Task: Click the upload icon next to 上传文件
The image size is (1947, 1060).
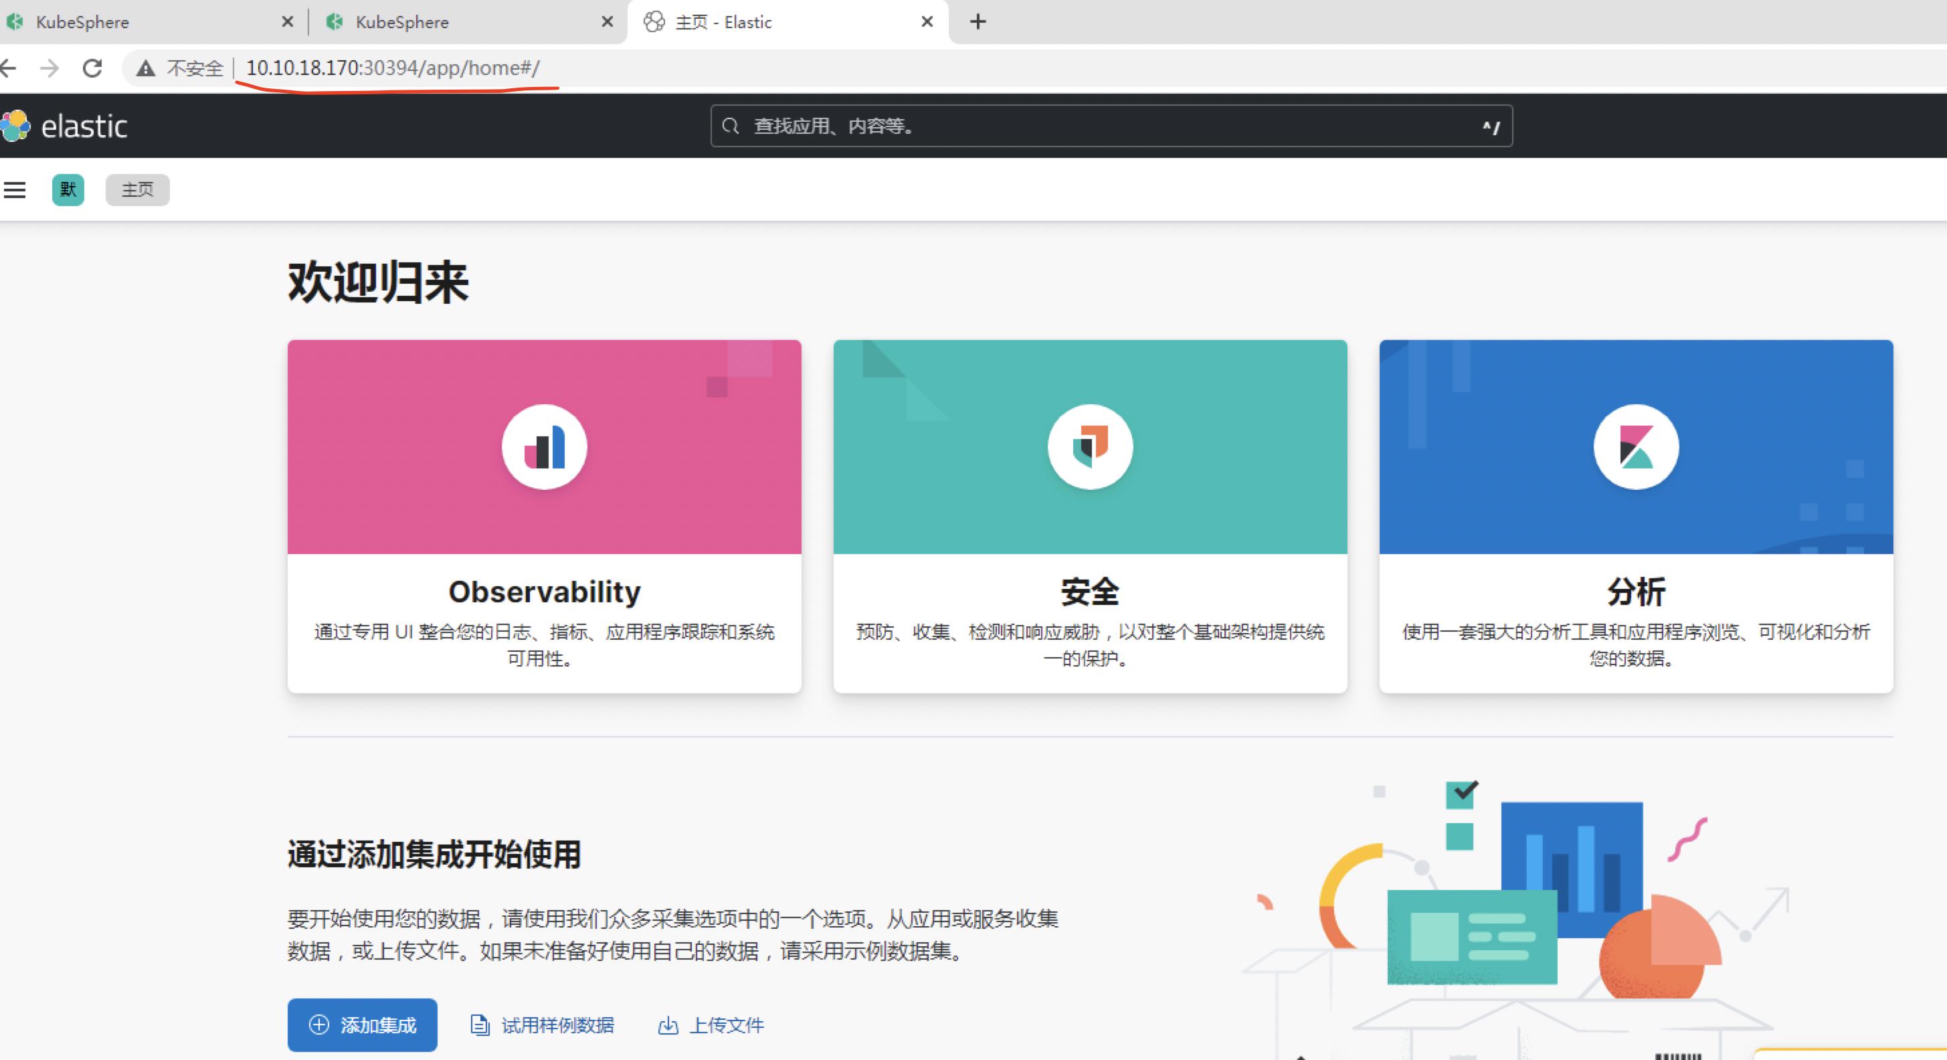Action: point(668,1026)
